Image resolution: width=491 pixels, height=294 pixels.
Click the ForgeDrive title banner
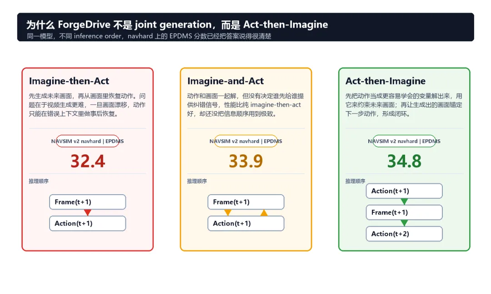point(245,27)
